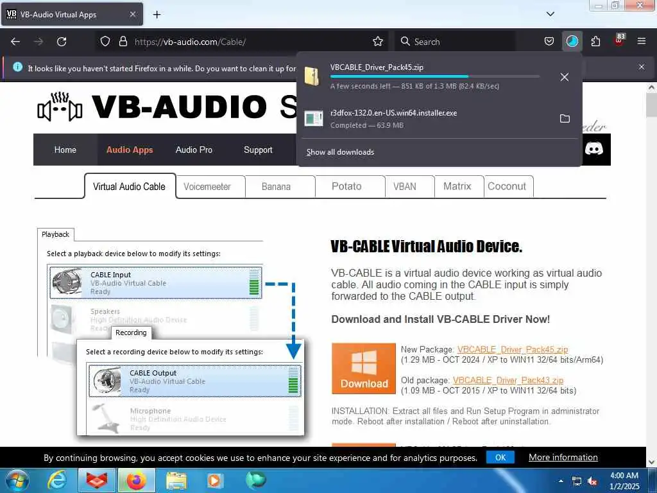Switch to the Coconut tab
The image size is (657, 493).
[509, 187]
